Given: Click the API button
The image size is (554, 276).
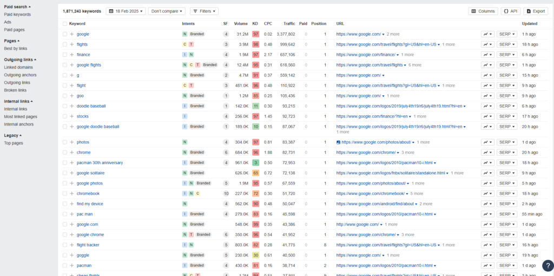Looking at the screenshot, I should point(511,11).
